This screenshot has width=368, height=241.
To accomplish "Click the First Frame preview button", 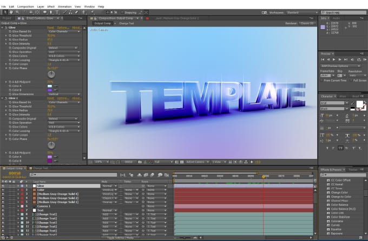I will coord(323,60).
